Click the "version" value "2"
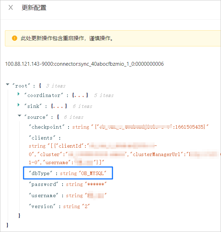The image size is (221, 232). tap(85, 206)
